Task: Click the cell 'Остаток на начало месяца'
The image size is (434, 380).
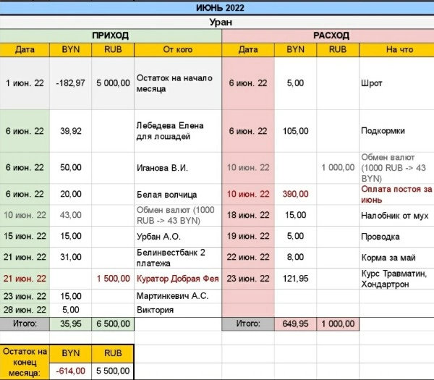Action: [x=178, y=83]
